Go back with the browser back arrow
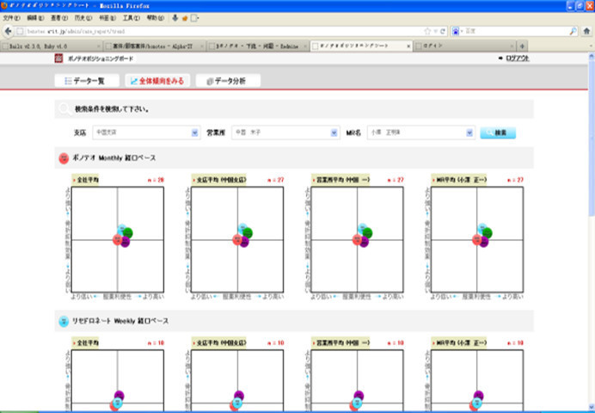The image size is (595, 413). [9, 31]
